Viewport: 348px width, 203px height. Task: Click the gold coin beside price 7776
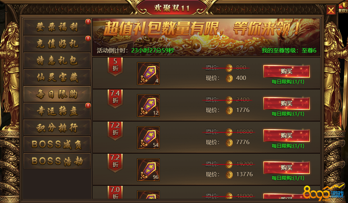click(229, 143)
